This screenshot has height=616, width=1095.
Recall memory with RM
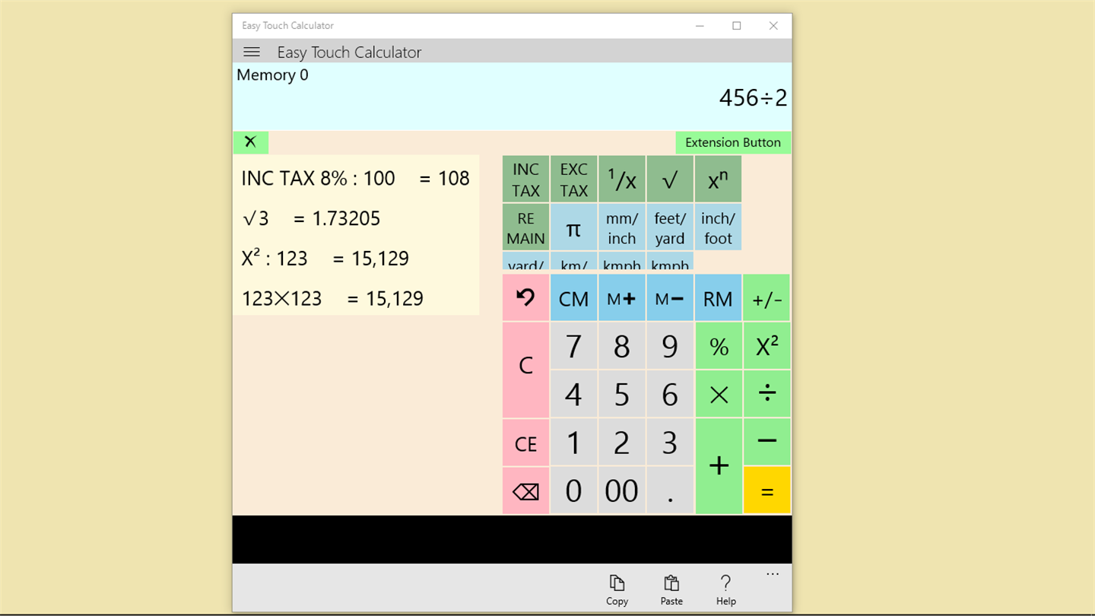click(718, 298)
